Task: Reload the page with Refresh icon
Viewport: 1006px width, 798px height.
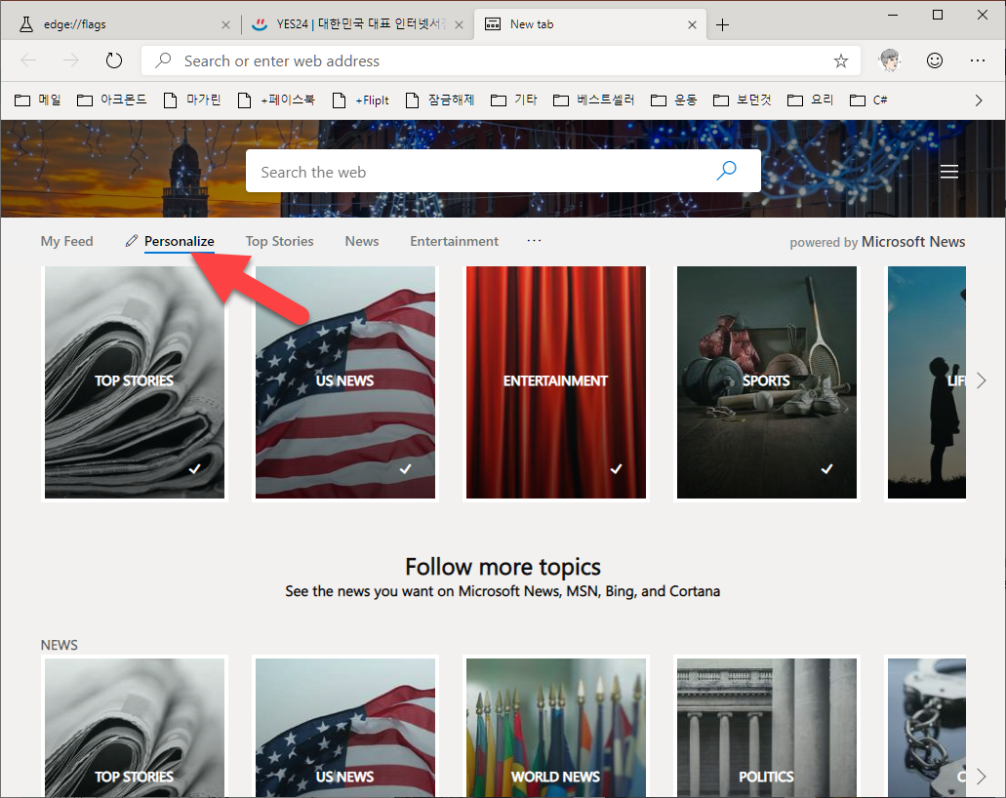Action: [113, 60]
